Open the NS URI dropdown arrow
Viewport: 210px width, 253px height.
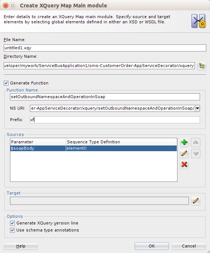197,108
